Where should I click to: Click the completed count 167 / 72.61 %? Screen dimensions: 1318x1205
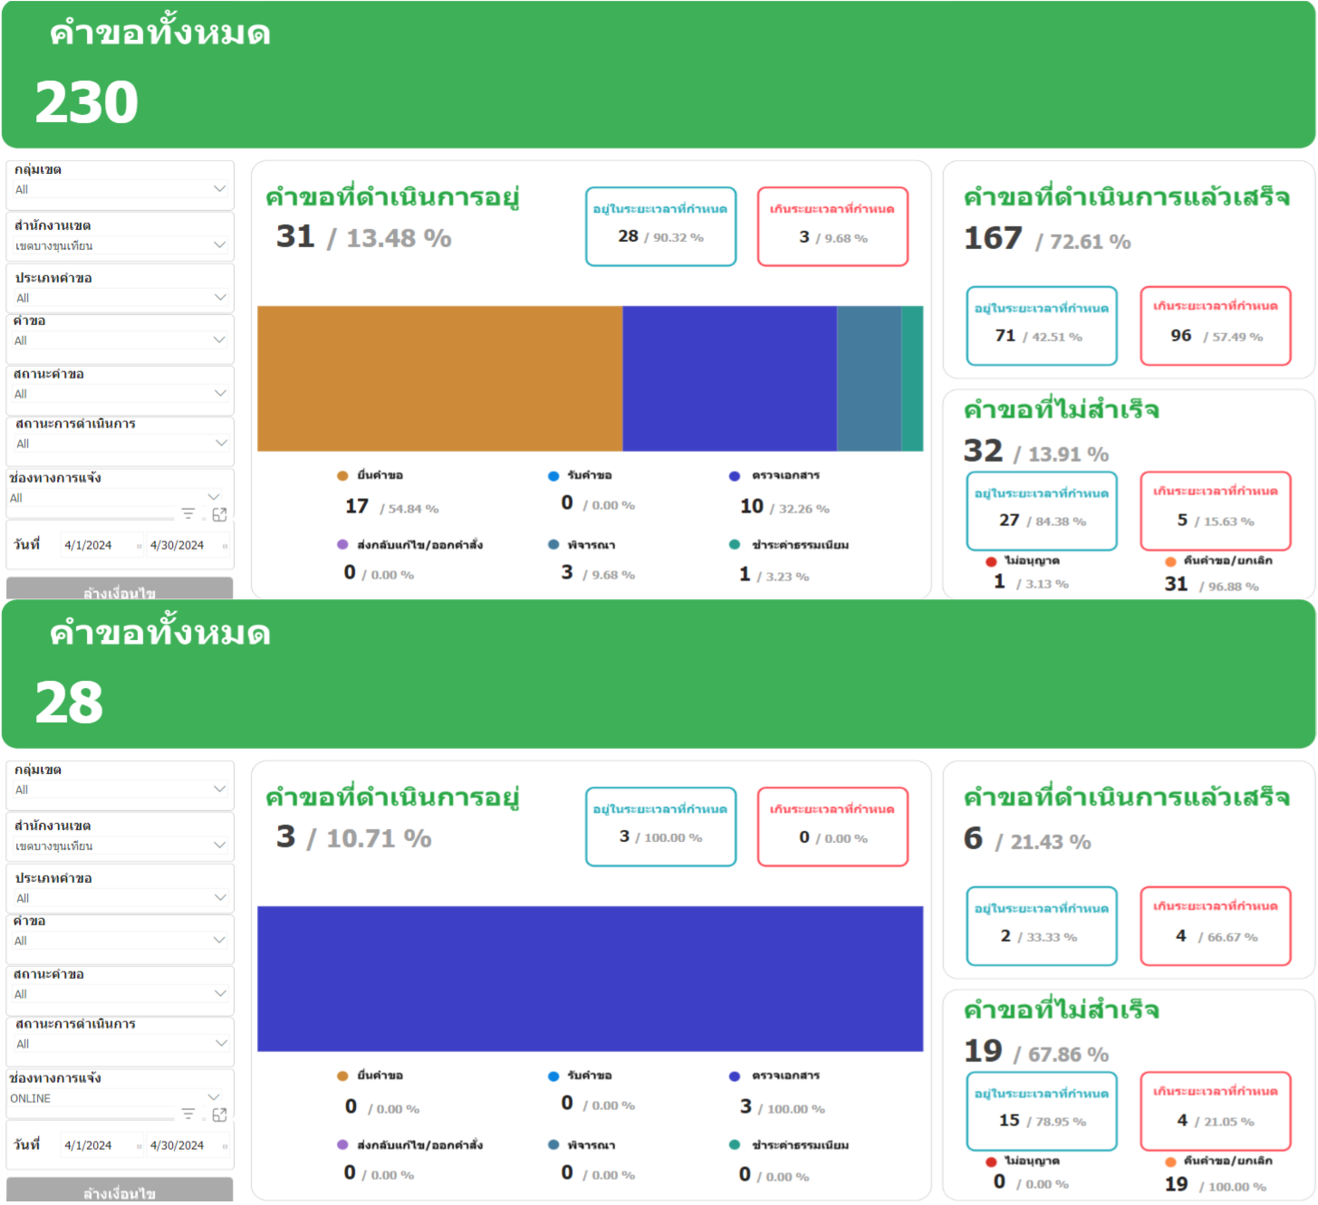pos(1047,239)
